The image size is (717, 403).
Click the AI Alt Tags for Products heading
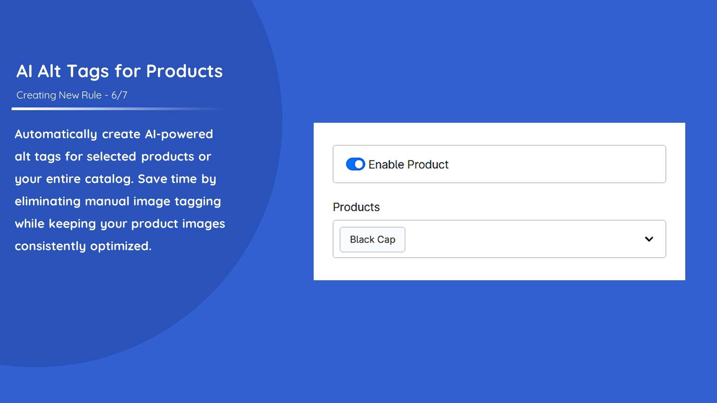tap(119, 71)
